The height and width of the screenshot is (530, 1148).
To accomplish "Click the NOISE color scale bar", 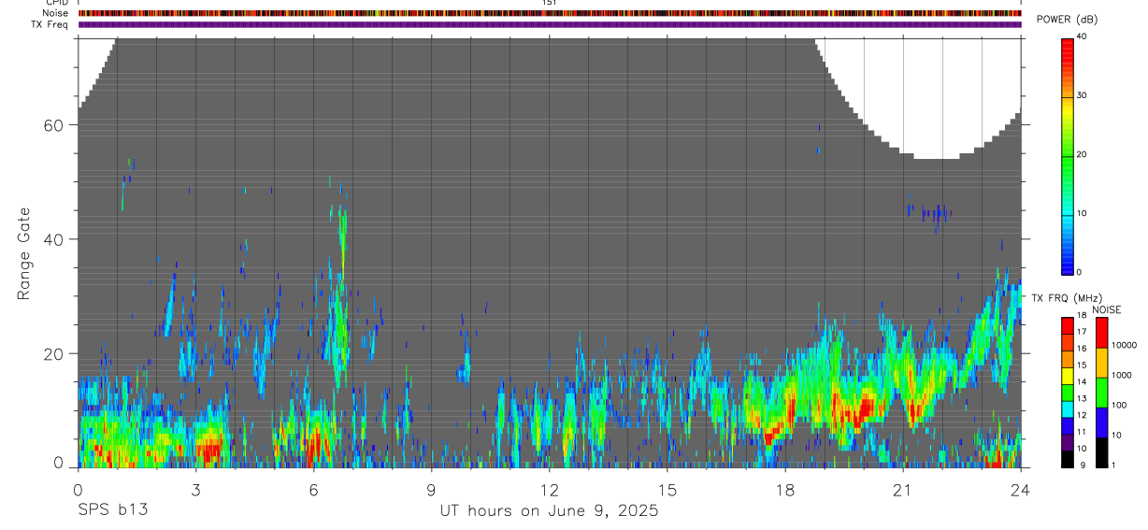I will 1101,393.
